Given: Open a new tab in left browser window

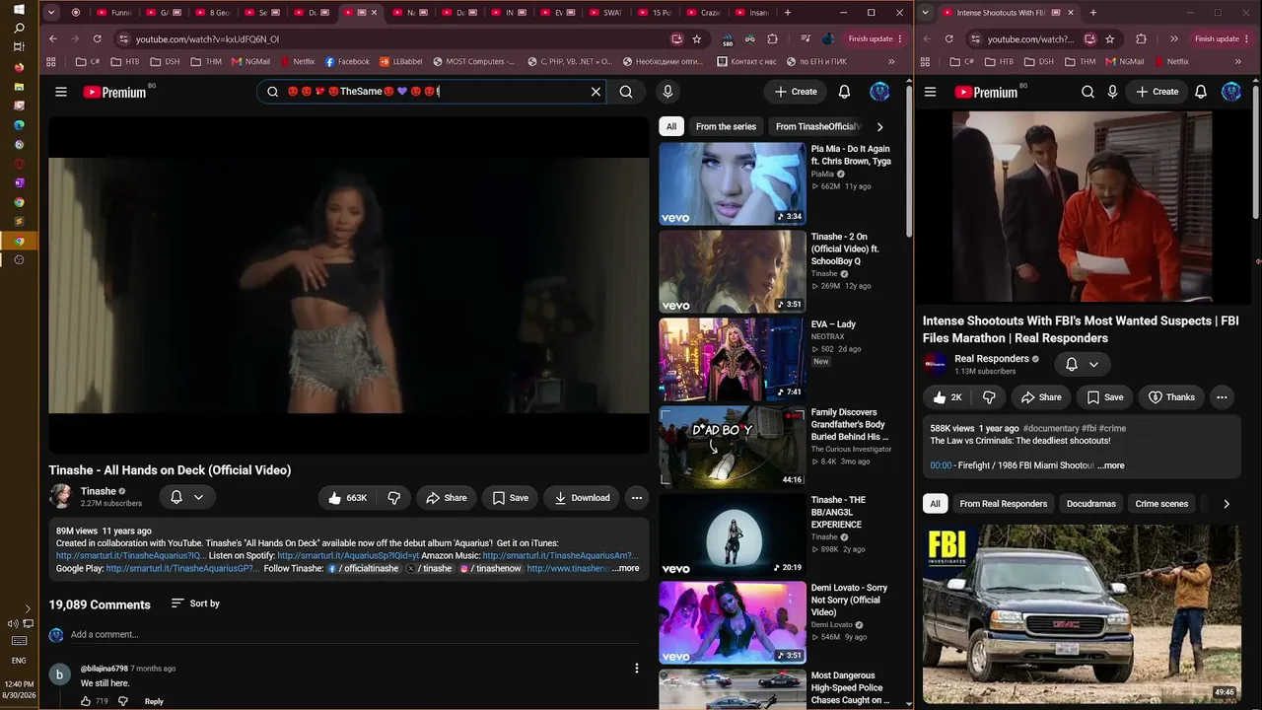Looking at the screenshot, I should 787,13.
